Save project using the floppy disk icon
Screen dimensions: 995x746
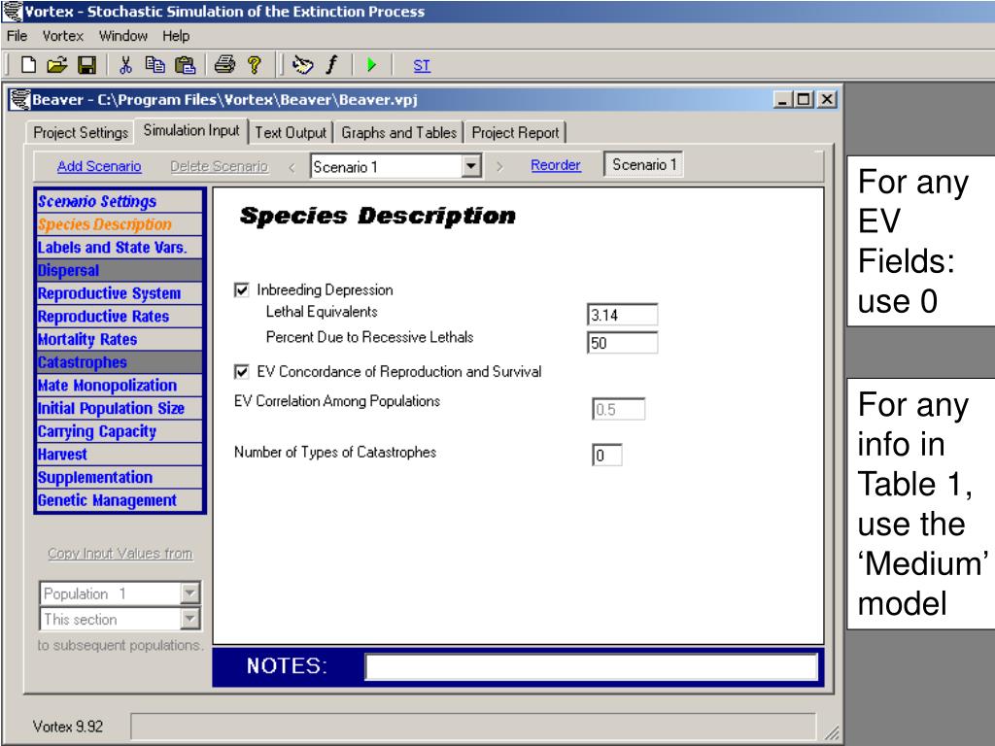[x=86, y=65]
